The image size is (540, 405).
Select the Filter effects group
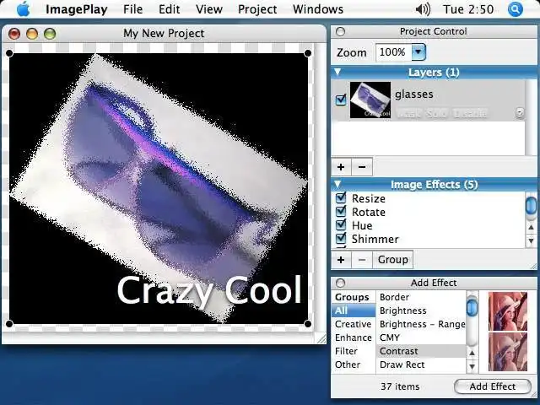[x=354, y=351]
